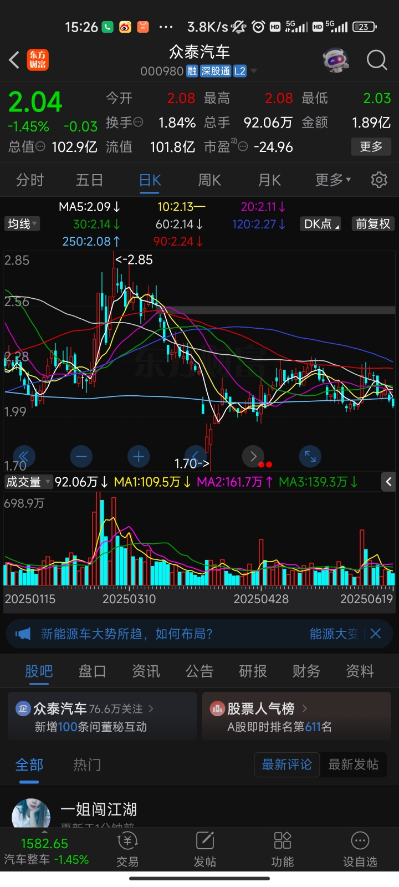Zoom in chart with plus button

click(139, 457)
